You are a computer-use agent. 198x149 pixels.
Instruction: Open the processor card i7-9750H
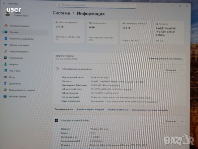tap(169, 33)
